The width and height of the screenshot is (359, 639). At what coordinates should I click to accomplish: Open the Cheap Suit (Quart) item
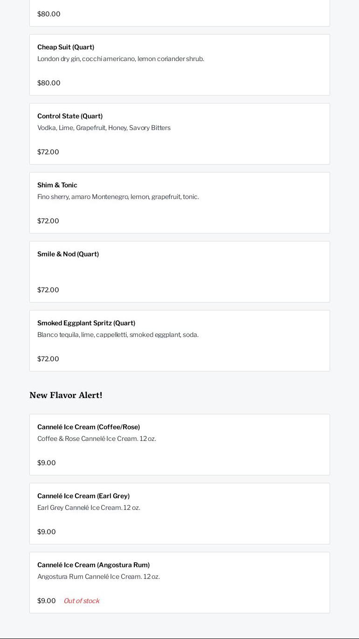tap(66, 47)
